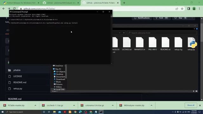Go back in the browser

pos(3,9)
